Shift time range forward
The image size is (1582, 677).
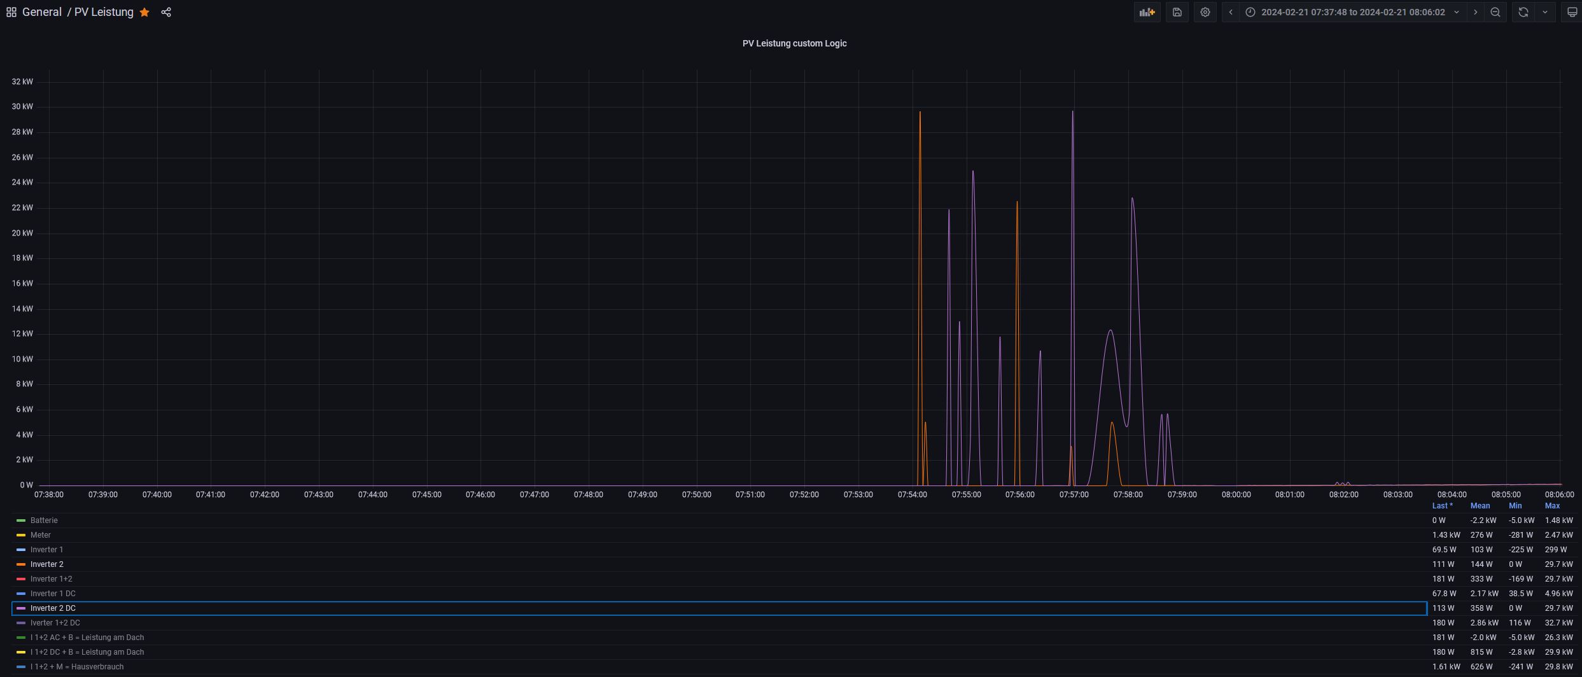pyautogui.click(x=1476, y=12)
